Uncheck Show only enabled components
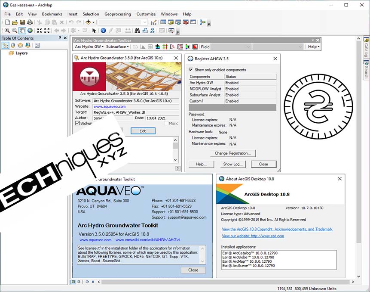 click(191, 70)
